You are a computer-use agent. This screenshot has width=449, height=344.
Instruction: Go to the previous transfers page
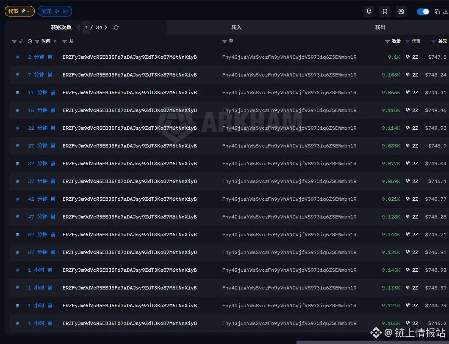pos(79,27)
